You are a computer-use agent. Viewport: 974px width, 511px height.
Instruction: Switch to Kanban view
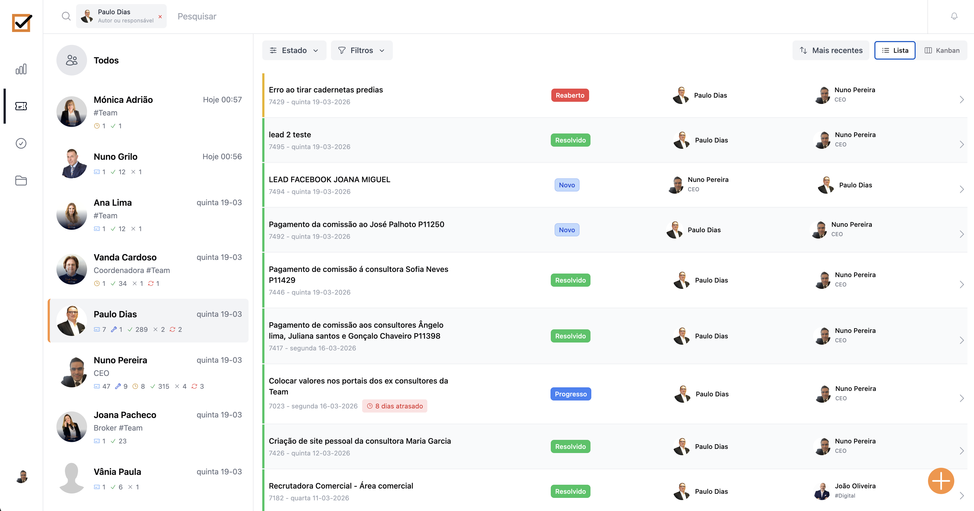[x=942, y=50]
